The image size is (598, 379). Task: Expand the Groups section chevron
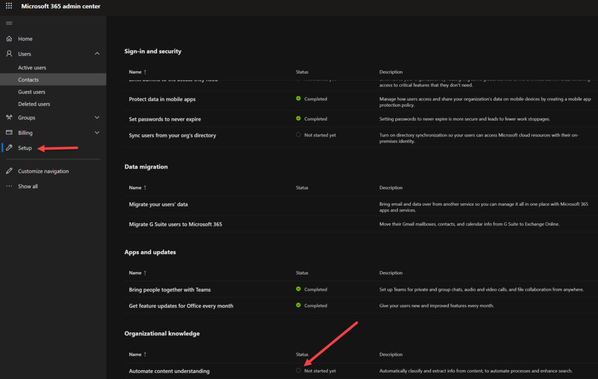click(x=97, y=117)
